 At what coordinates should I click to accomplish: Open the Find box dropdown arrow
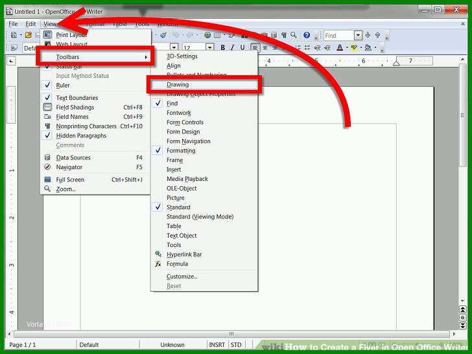point(358,35)
